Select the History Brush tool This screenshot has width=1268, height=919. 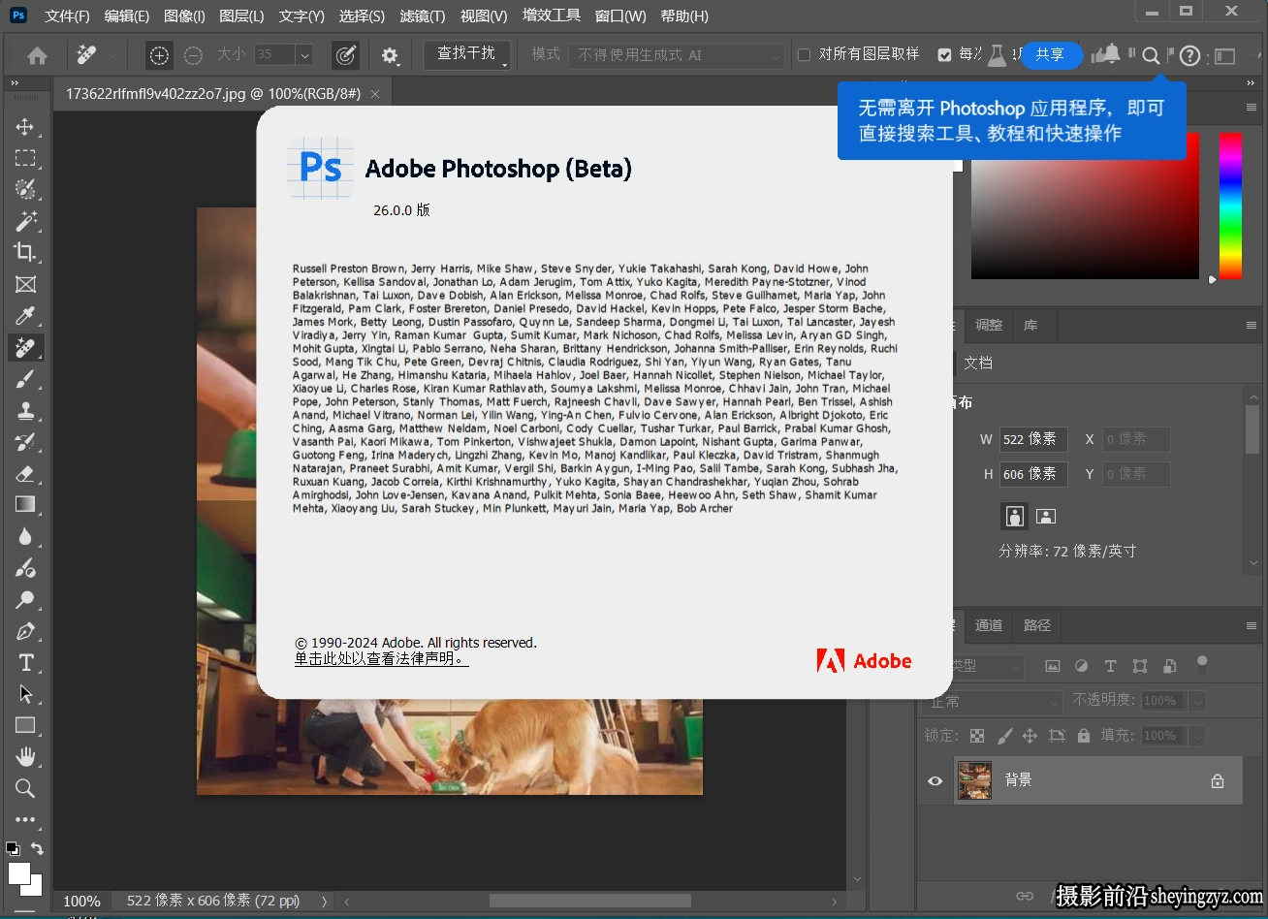25,442
